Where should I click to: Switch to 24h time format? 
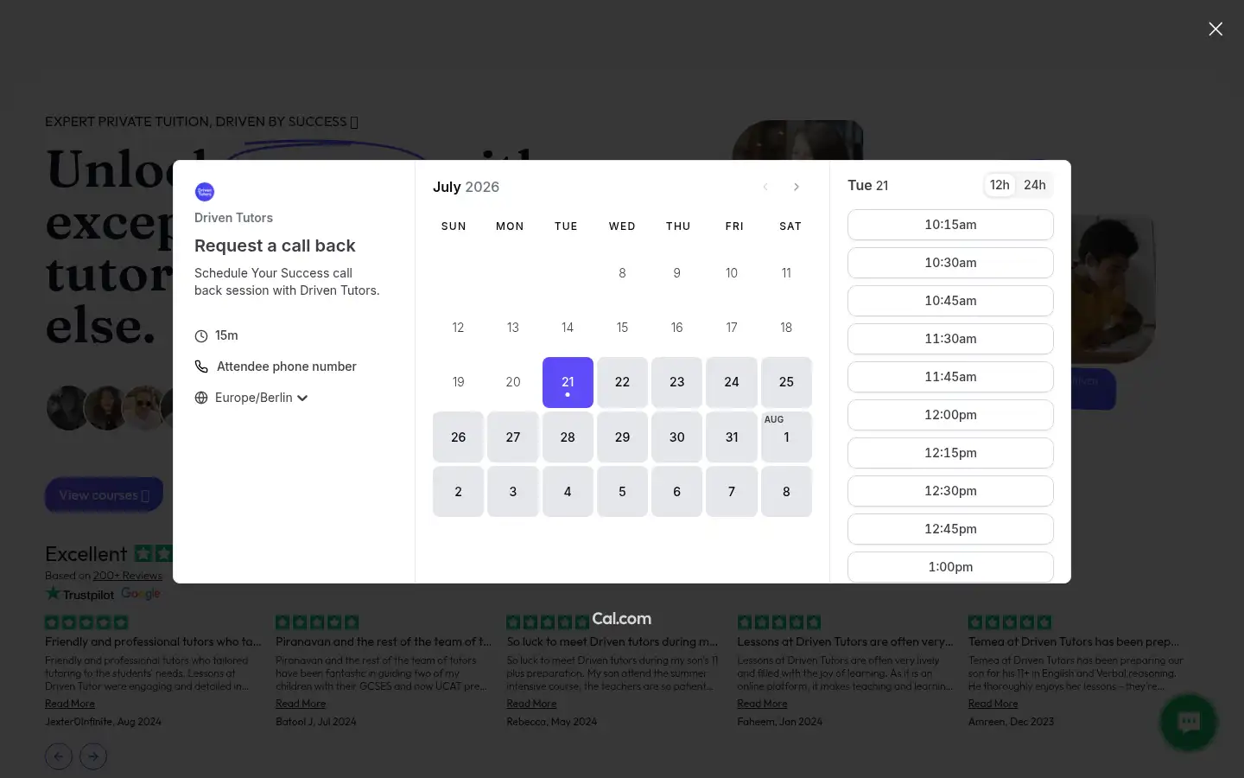(x=1035, y=185)
